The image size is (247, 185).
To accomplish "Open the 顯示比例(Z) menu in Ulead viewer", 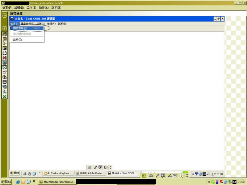I will coord(27,24).
